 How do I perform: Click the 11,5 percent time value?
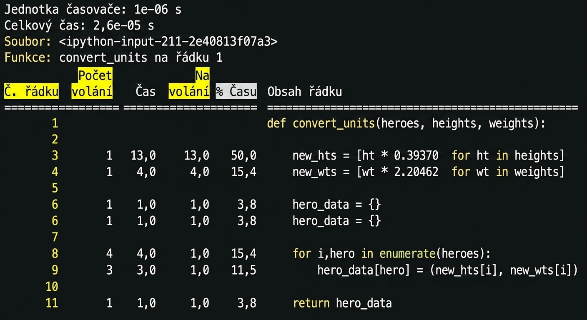(x=244, y=270)
